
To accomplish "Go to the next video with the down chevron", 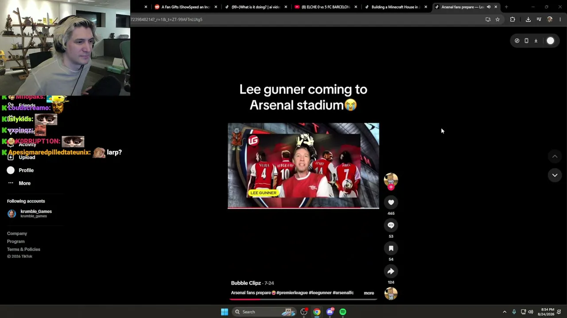I will (x=555, y=175).
